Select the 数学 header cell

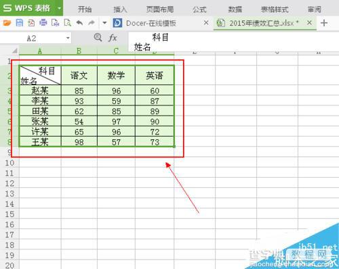pos(116,75)
